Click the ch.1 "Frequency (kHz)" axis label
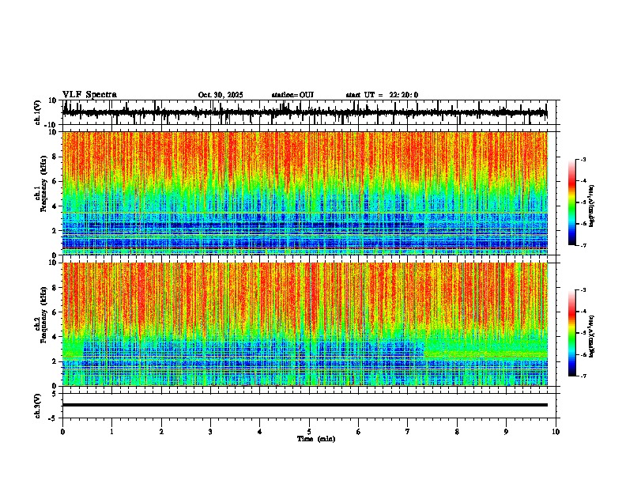 tap(44, 183)
